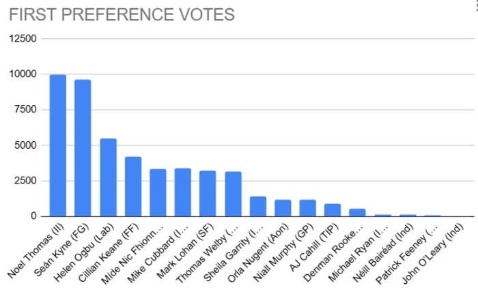Click the Sheila Garrity bar
The width and height of the screenshot is (478, 292).
coord(258,207)
